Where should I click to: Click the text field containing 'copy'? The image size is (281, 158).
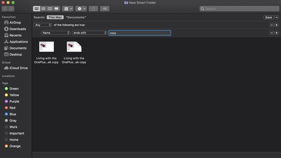click(x=140, y=33)
